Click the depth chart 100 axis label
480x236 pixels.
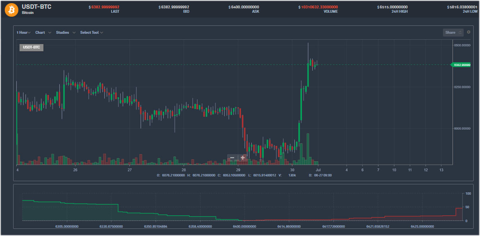468,193
